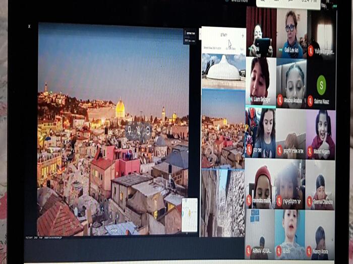Select the Jerusalem skyline thumbnail in the side panel
The height and width of the screenshot is (264, 353).
[223, 129]
